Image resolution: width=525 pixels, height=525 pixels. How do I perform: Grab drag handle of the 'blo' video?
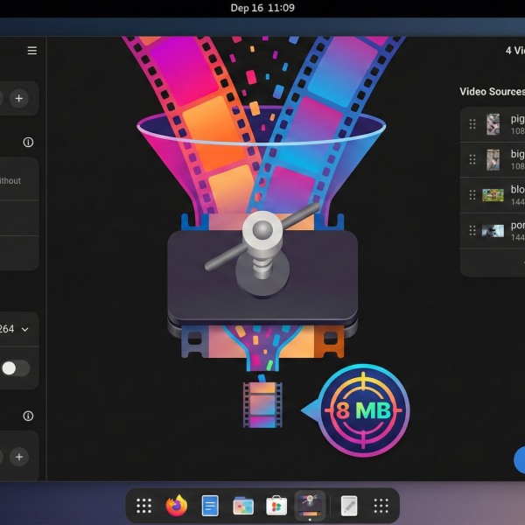click(x=472, y=195)
